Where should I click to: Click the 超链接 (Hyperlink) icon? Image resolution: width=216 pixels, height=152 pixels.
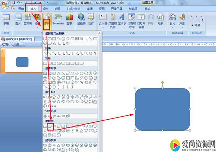tap(81, 19)
